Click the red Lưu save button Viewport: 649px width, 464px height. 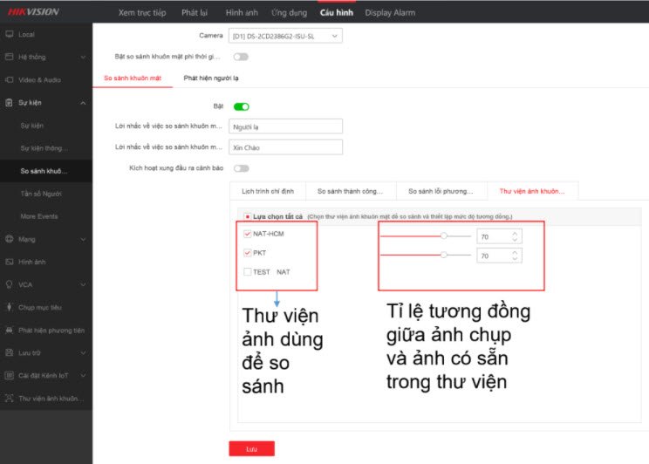point(251,448)
